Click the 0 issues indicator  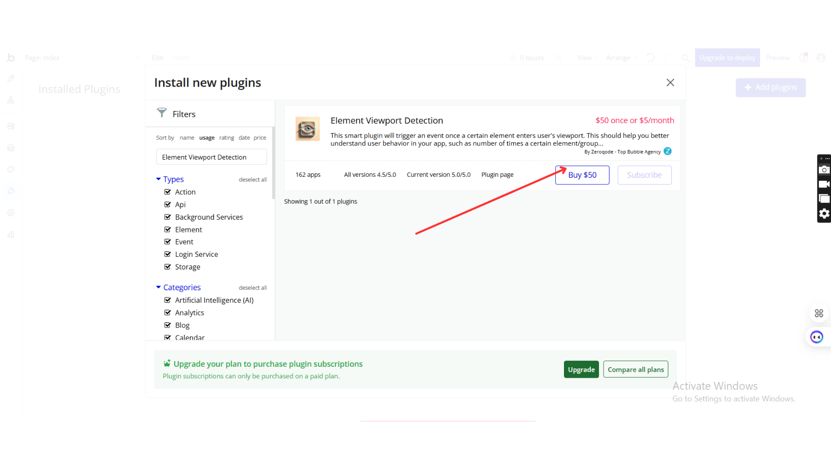click(x=527, y=58)
